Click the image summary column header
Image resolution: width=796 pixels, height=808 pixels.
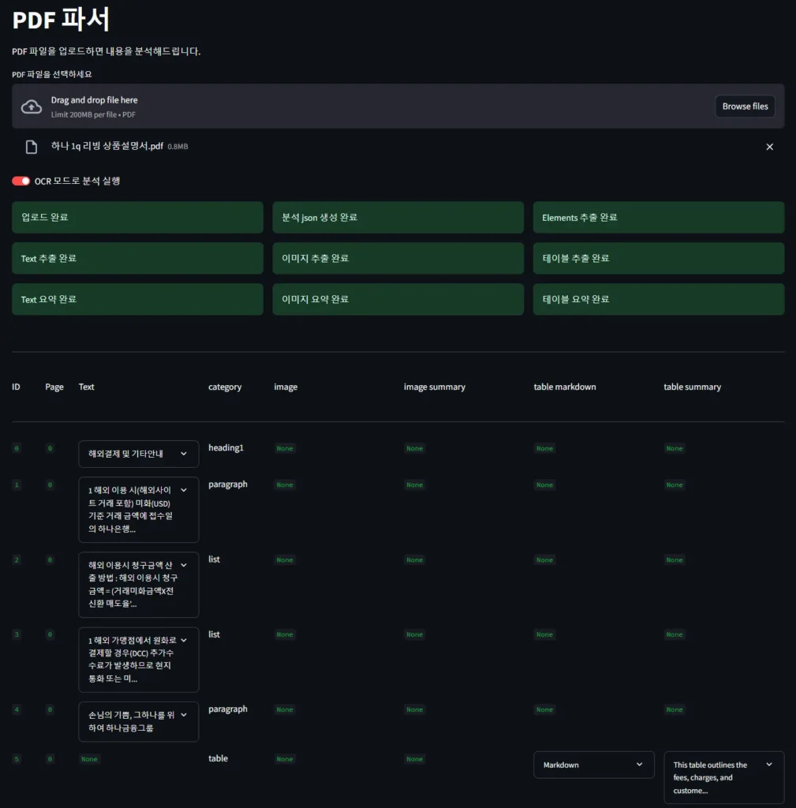coord(434,387)
